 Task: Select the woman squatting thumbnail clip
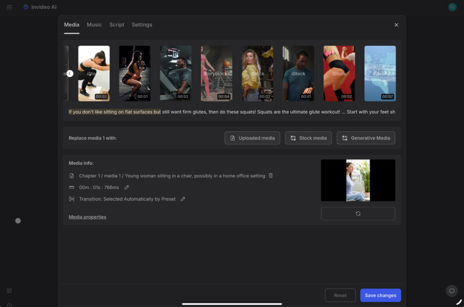coord(94,73)
